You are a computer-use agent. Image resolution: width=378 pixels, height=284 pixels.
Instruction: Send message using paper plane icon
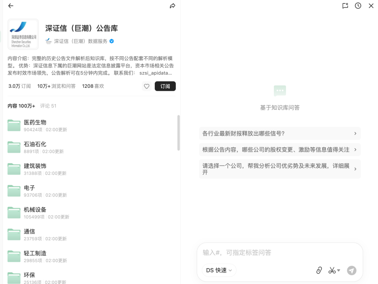pos(351,270)
